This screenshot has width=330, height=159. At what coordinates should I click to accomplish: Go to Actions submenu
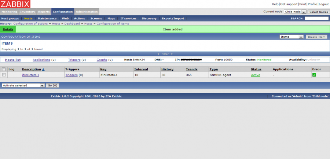80,19
